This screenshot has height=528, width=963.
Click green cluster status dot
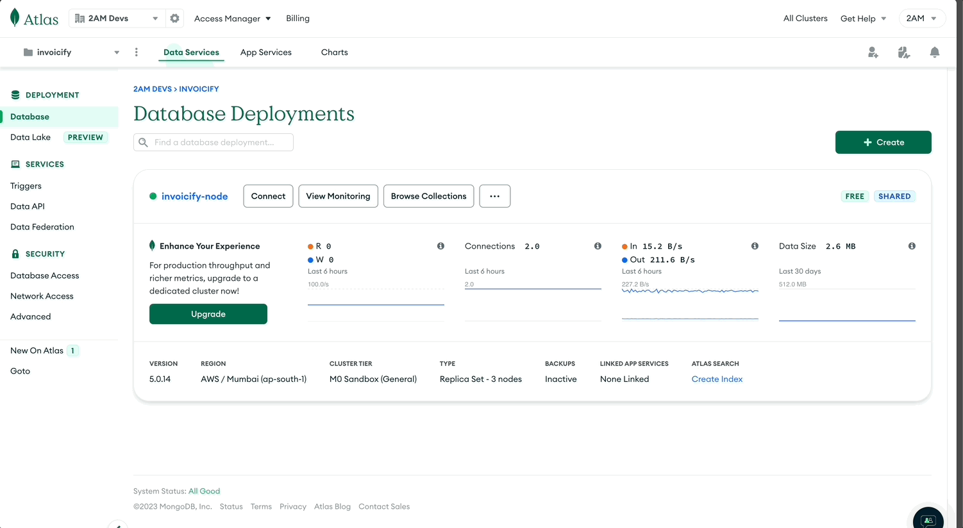pos(153,196)
